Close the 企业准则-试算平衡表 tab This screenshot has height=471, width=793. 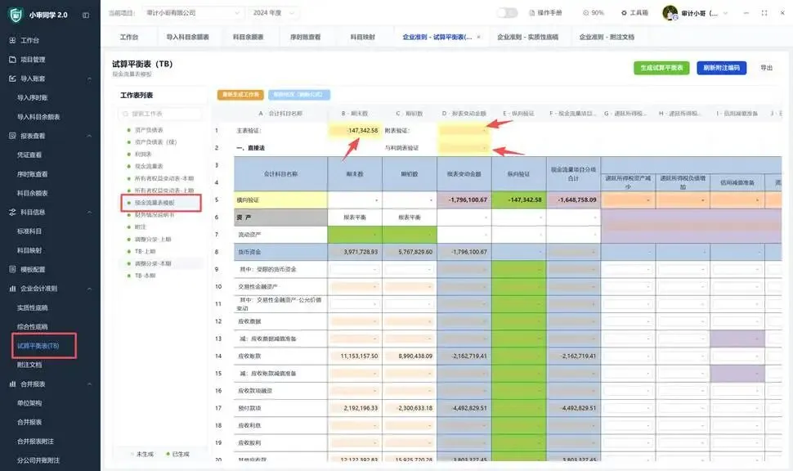(478, 37)
